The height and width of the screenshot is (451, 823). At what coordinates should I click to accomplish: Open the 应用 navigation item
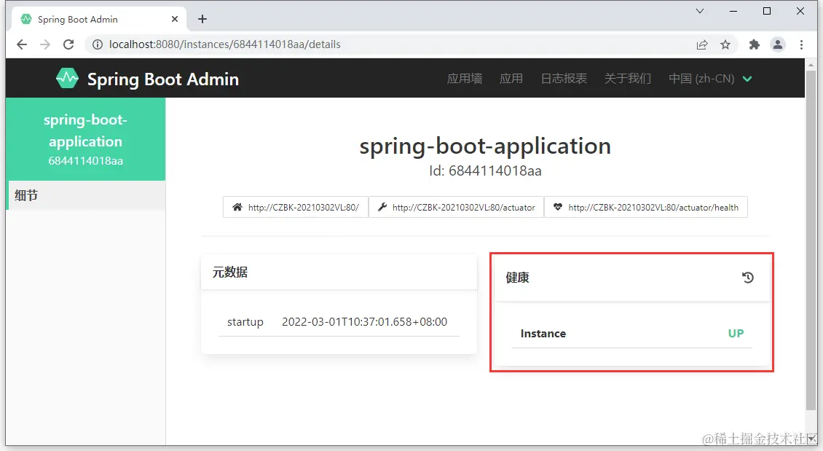click(511, 79)
